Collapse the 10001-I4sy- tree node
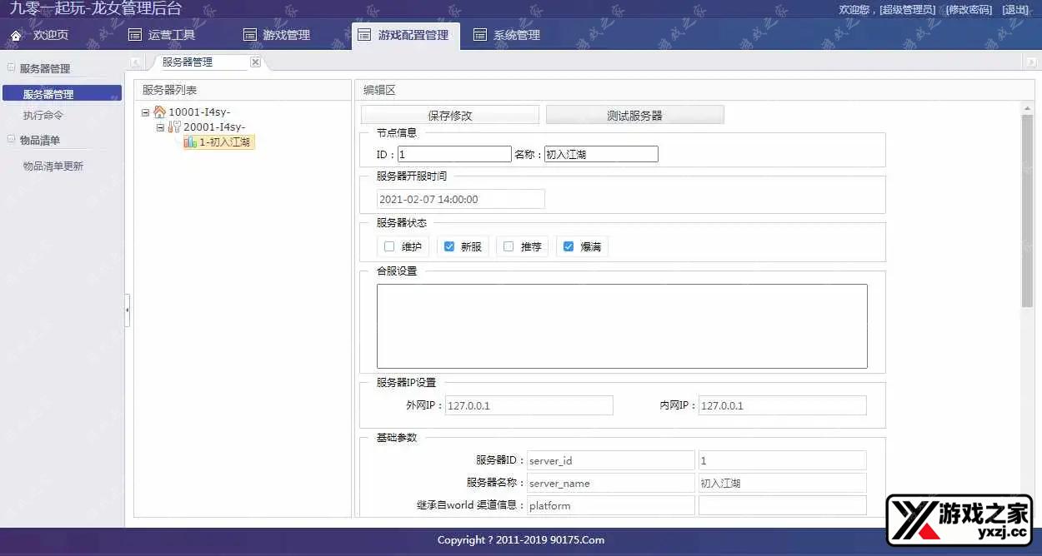1042x556 pixels. pyautogui.click(x=146, y=112)
